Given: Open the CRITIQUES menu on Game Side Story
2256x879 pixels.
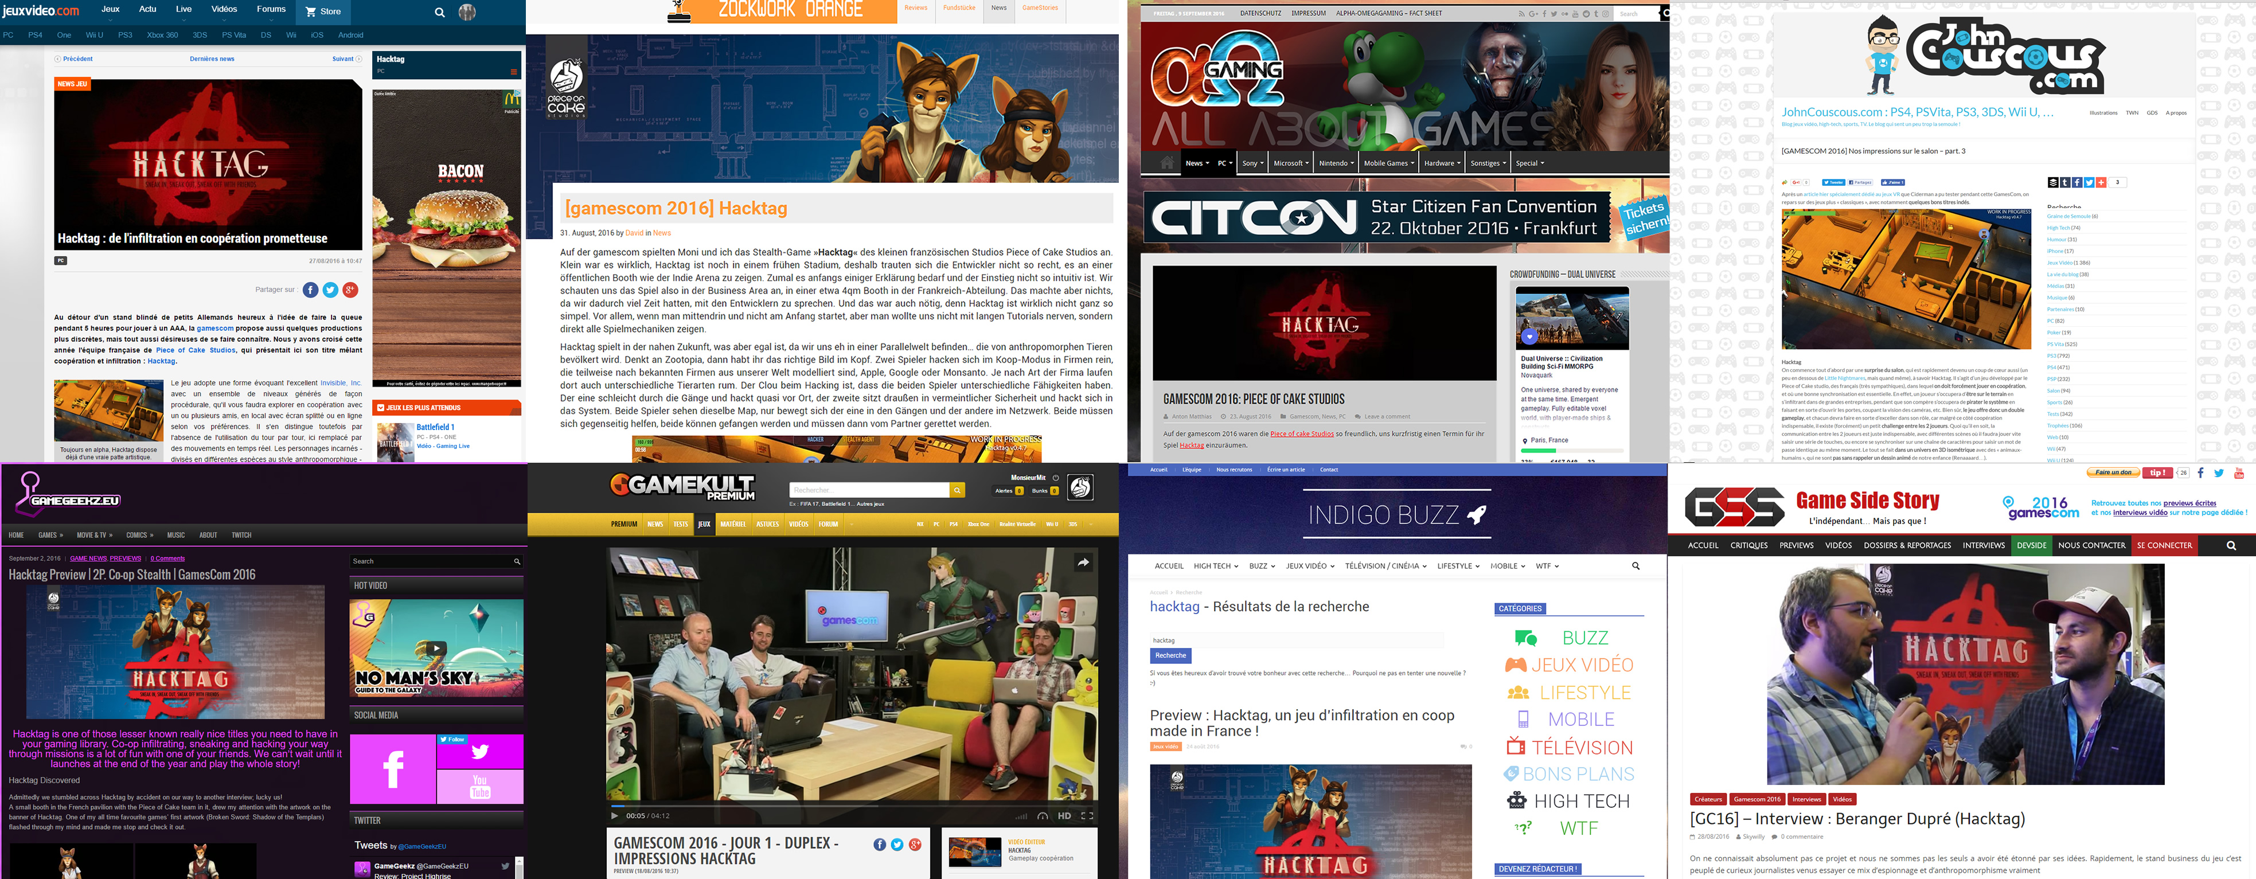Looking at the screenshot, I should tap(1749, 545).
